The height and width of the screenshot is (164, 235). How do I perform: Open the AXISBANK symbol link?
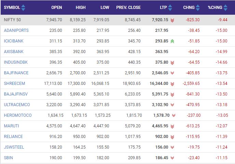click(14, 52)
